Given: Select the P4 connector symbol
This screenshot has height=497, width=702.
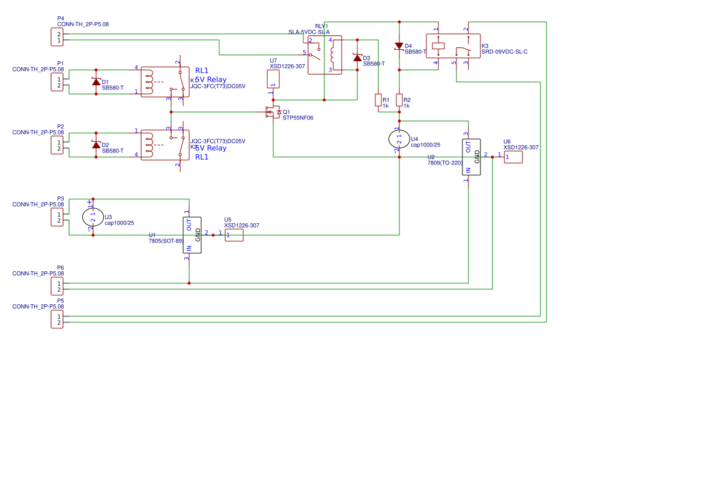Looking at the screenshot, I should (57, 37).
